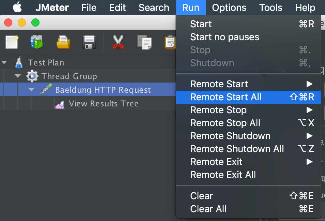The width and height of the screenshot is (325, 221).
Task: Select Start from the Run menu
Action: click(x=201, y=24)
